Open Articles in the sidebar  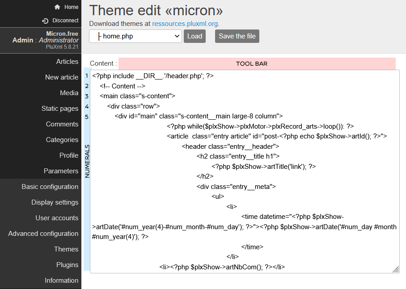point(67,62)
